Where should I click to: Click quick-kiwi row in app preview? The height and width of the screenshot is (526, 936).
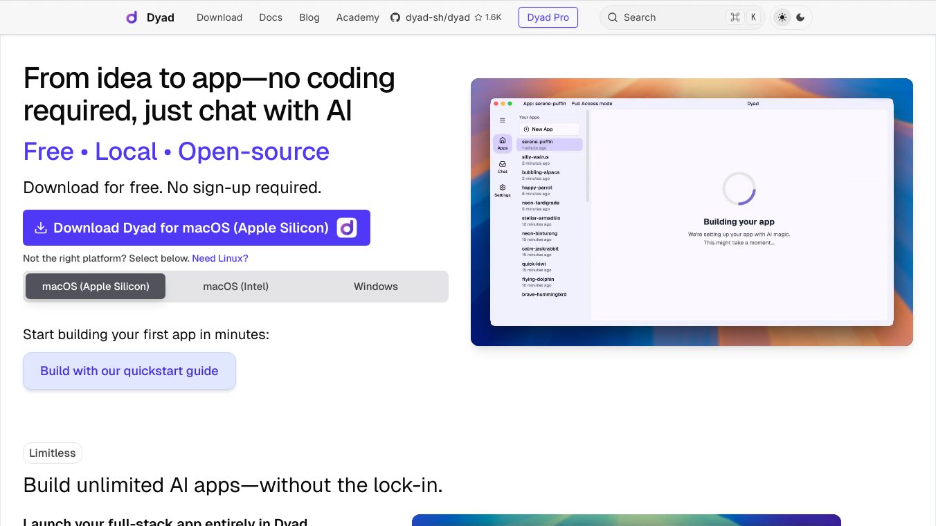pos(550,266)
